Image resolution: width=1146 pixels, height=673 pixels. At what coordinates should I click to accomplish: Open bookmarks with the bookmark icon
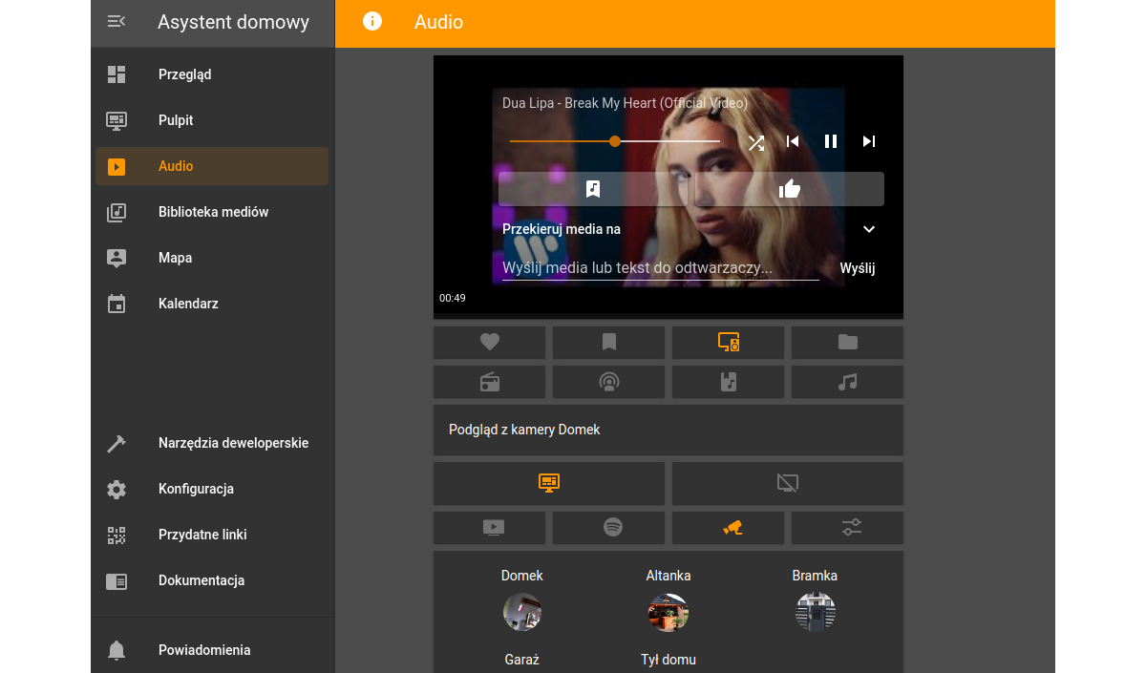[609, 342]
